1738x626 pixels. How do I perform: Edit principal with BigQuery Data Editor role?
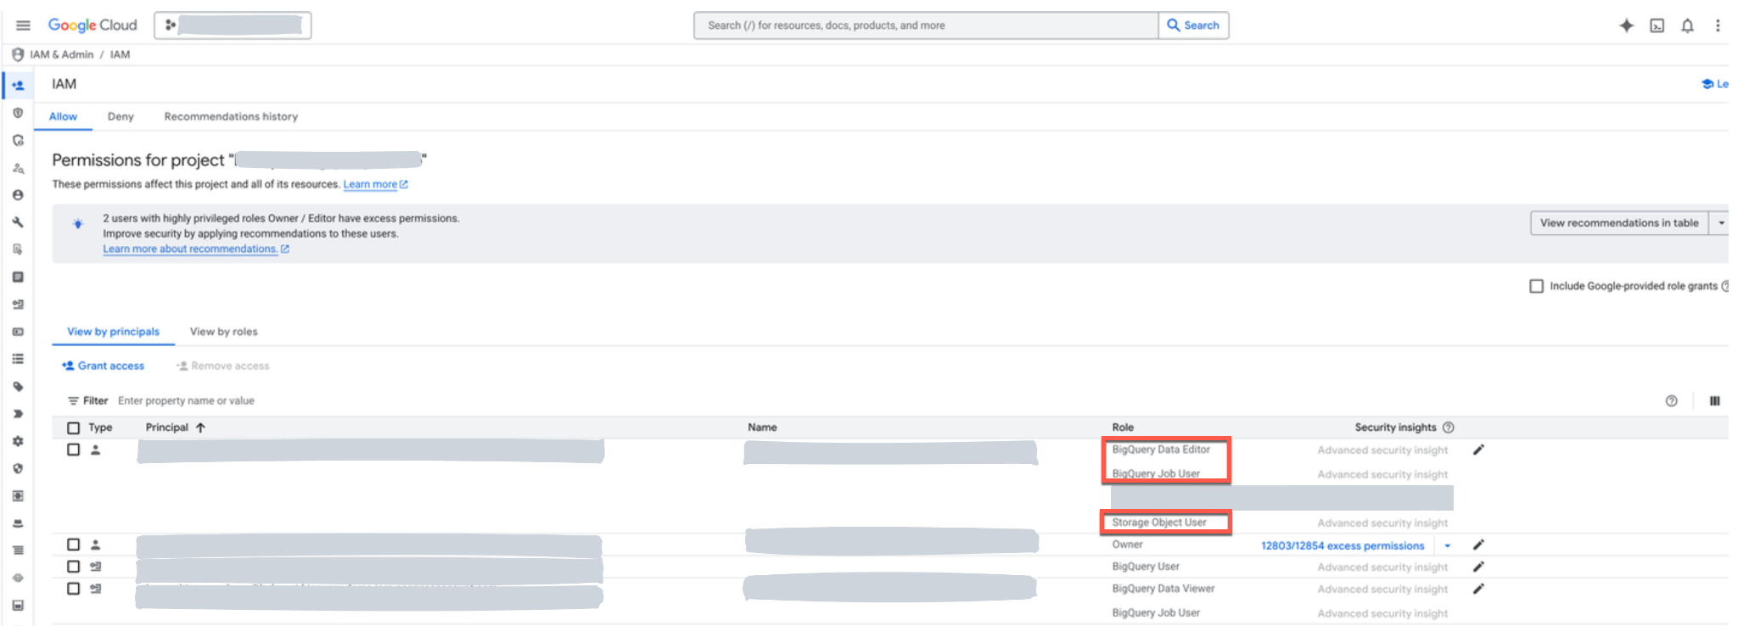(x=1478, y=450)
